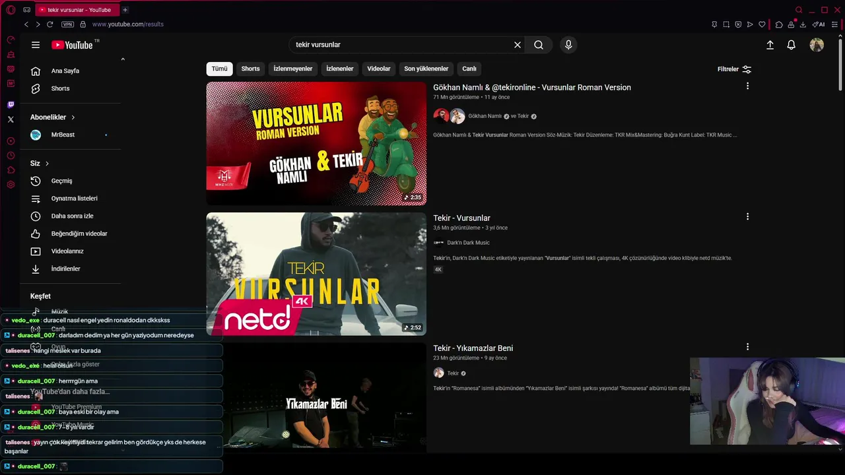Open Dark'n Dark Music channel link
The width and height of the screenshot is (845, 475).
click(x=468, y=243)
